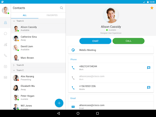Select Alison Cassidy in contact list
This screenshot has height=117, width=156.
[x=38, y=29]
